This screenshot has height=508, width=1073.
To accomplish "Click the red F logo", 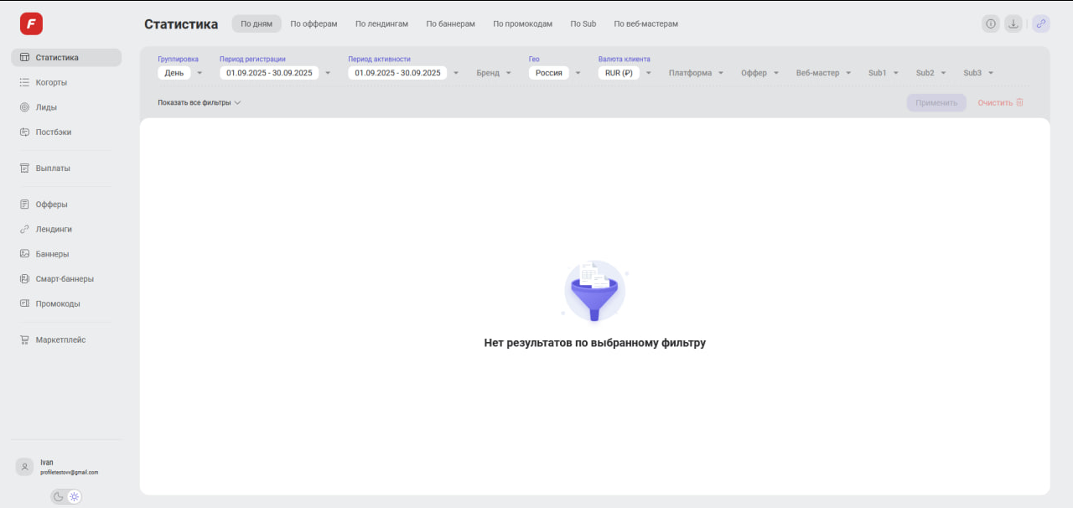I will [31, 24].
